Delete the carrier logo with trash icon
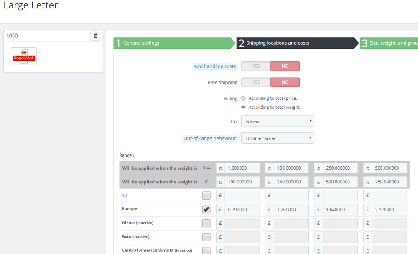The height and width of the screenshot is (254, 418). (x=95, y=36)
